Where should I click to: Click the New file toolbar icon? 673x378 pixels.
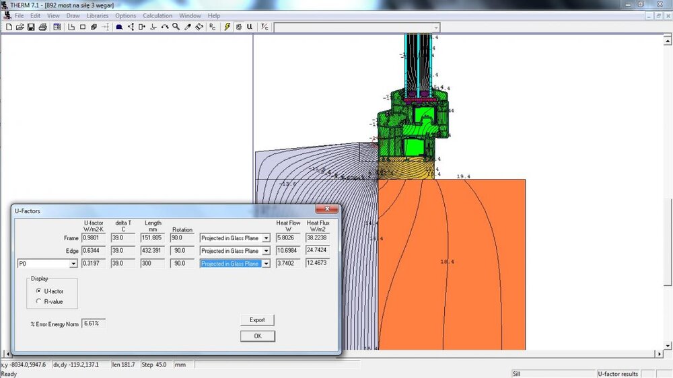click(x=9, y=27)
